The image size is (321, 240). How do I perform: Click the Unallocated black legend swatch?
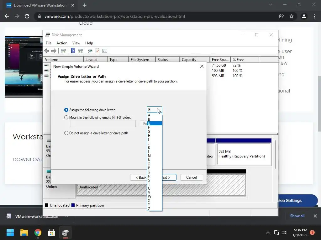pyautogui.click(x=47, y=205)
